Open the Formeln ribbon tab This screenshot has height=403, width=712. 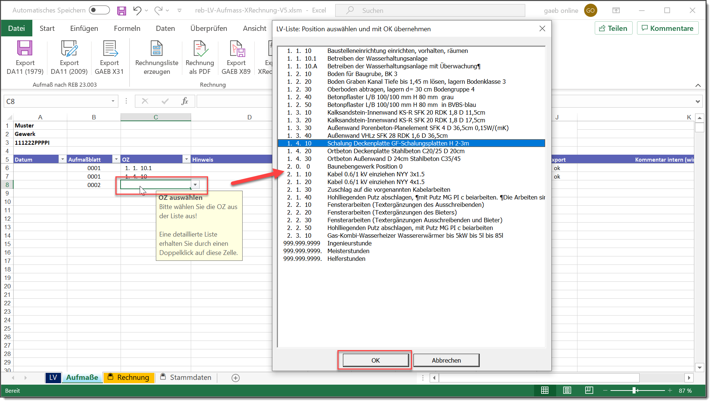coord(127,28)
